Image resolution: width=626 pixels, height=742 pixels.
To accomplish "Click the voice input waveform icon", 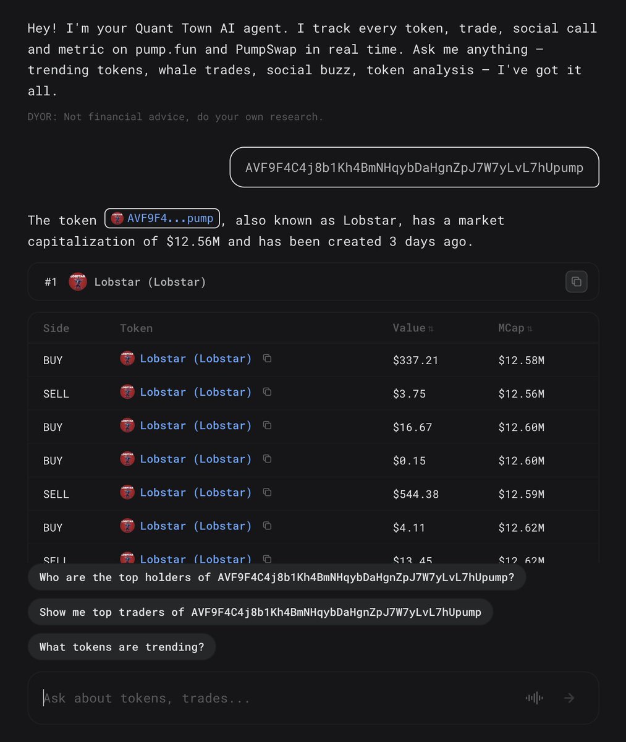I will click(x=535, y=698).
